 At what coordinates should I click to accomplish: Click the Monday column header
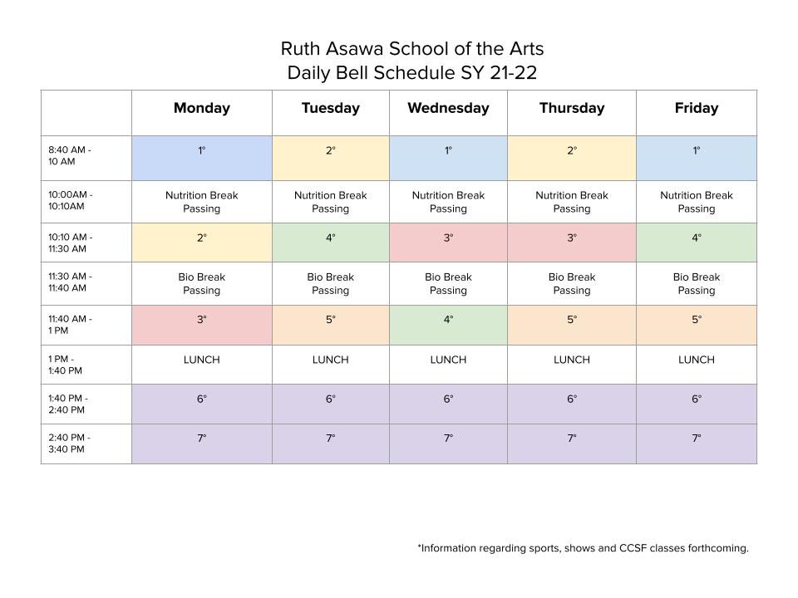[201, 113]
